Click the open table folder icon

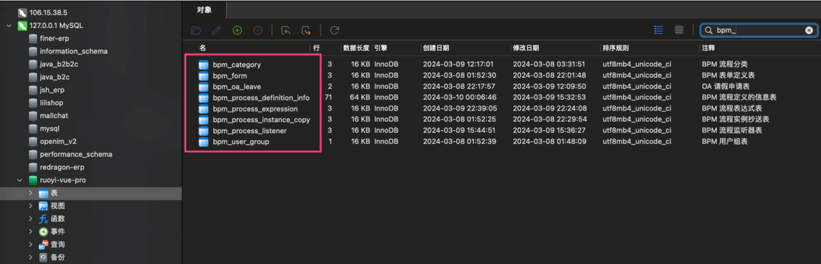(196, 31)
